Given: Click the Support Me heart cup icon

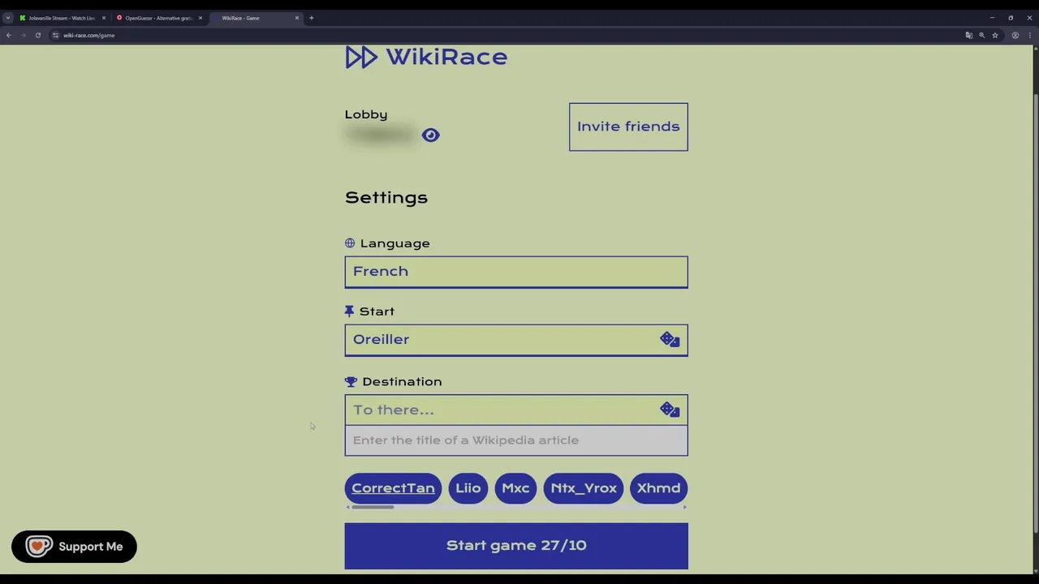Looking at the screenshot, I should click(x=39, y=547).
